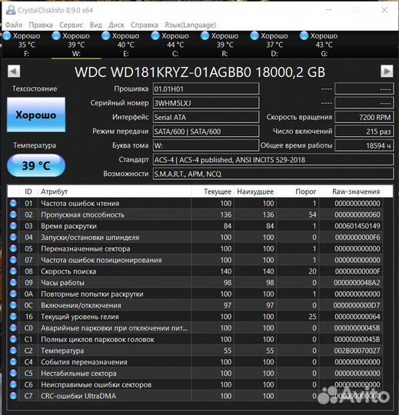Open the Вид menu

pos(95,25)
